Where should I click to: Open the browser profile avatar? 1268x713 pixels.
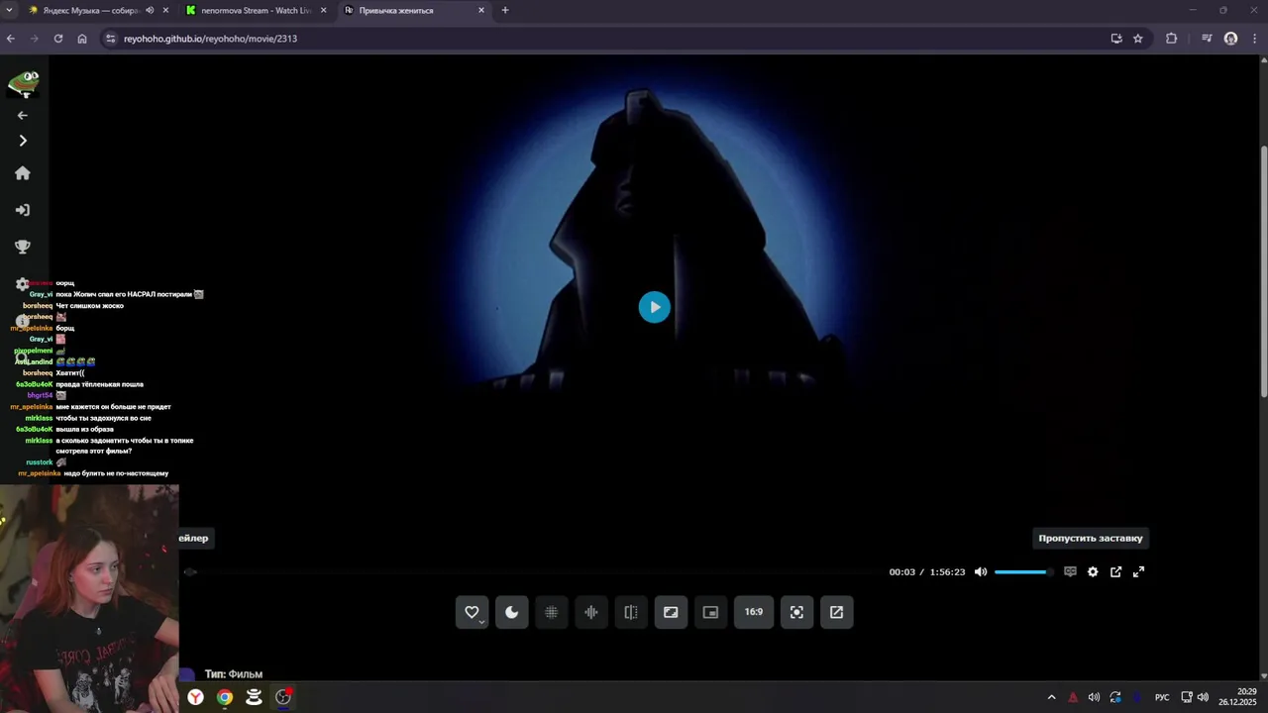pyautogui.click(x=1230, y=39)
